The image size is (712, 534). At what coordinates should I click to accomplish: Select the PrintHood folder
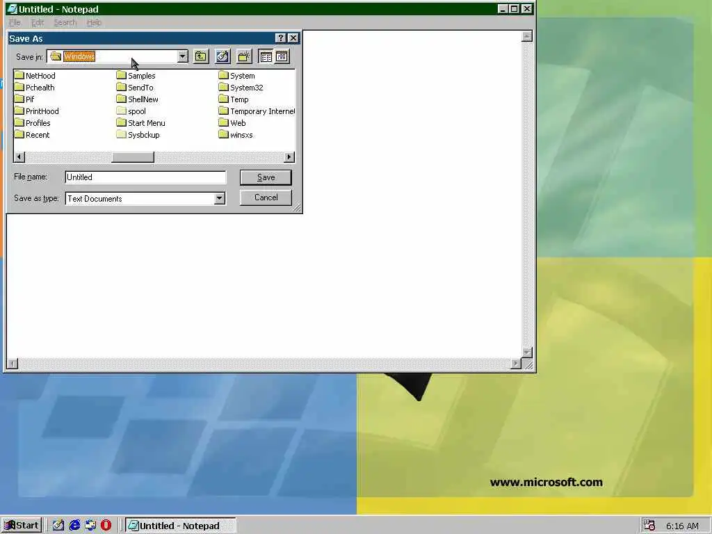37,111
